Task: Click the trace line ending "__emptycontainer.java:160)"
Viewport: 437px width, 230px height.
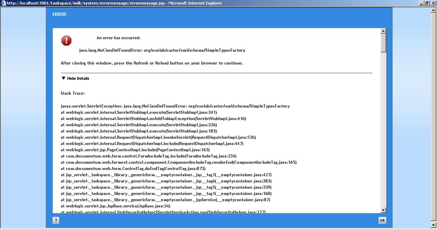Action: coord(166,194)
